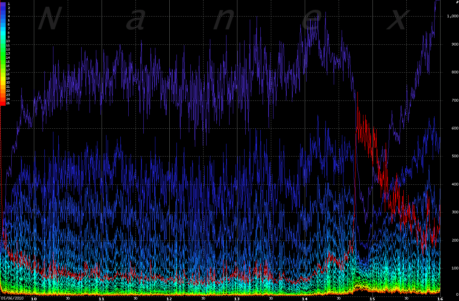Viewport: 459px width, 301px height.
Task: Click legend color swatch 21
Action: (x=3, y=86)
